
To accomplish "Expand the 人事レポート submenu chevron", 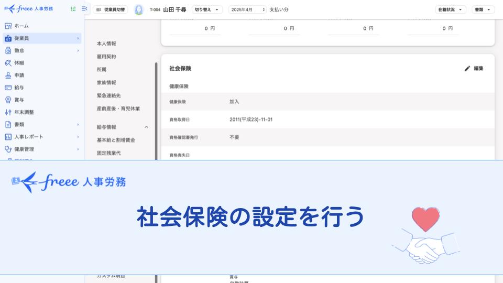I will pyautogui.click(x=78, y=137).
